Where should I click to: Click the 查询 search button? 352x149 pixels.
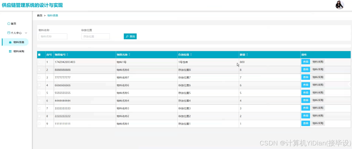click(130, 37)
